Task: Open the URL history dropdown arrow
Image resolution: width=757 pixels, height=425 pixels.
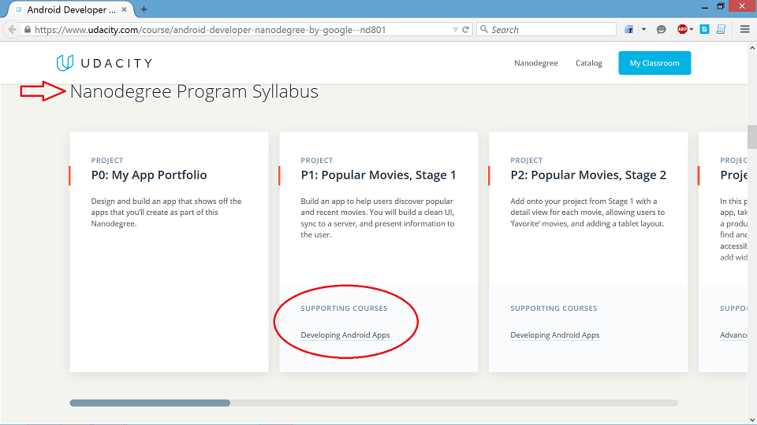Action: pos(455,30)
